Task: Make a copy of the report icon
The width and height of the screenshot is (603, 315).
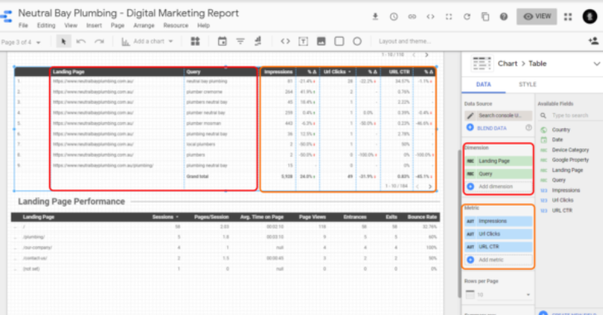Action: pos(485,17)
